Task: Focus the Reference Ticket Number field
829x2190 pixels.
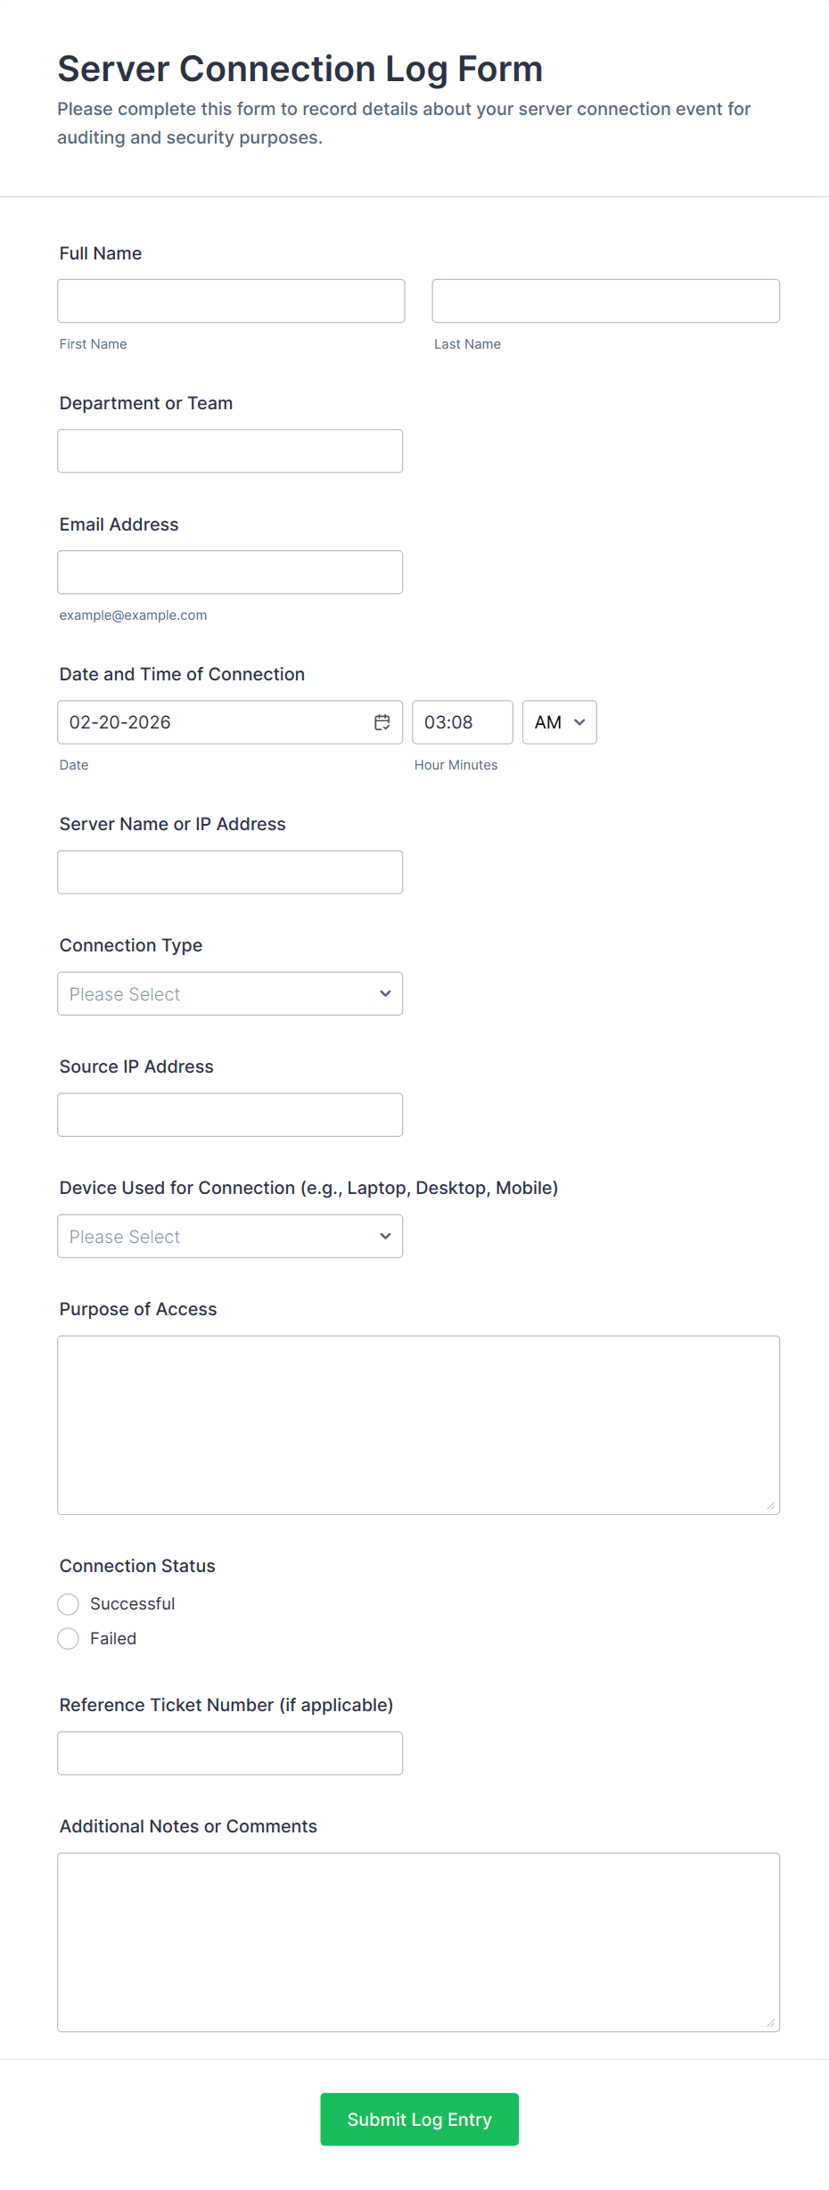Action: [x=230, y=1753]
